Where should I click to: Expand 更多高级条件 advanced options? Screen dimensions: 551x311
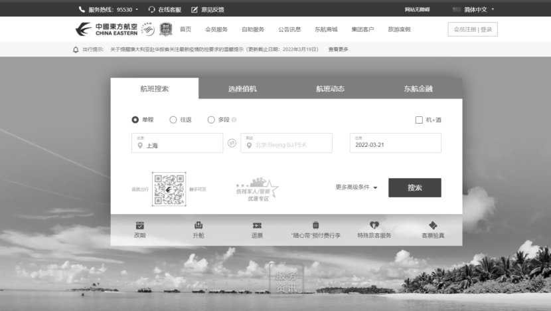coord(356,187)
